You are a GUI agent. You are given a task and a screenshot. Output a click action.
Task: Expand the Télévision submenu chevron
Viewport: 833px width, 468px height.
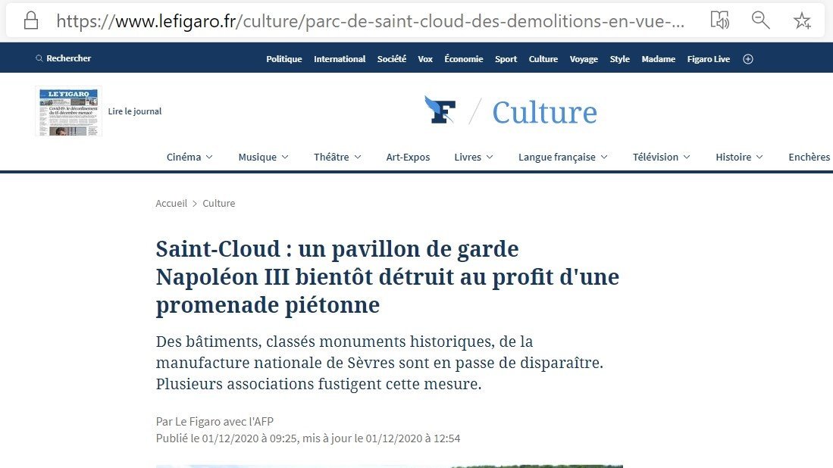pos(687,157)
